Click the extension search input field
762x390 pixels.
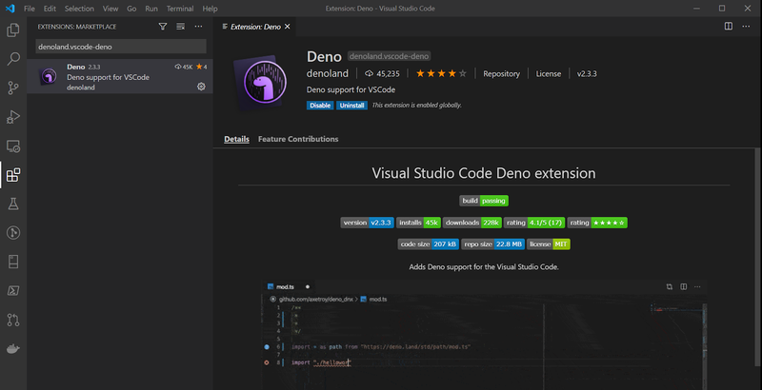point(119,47)
